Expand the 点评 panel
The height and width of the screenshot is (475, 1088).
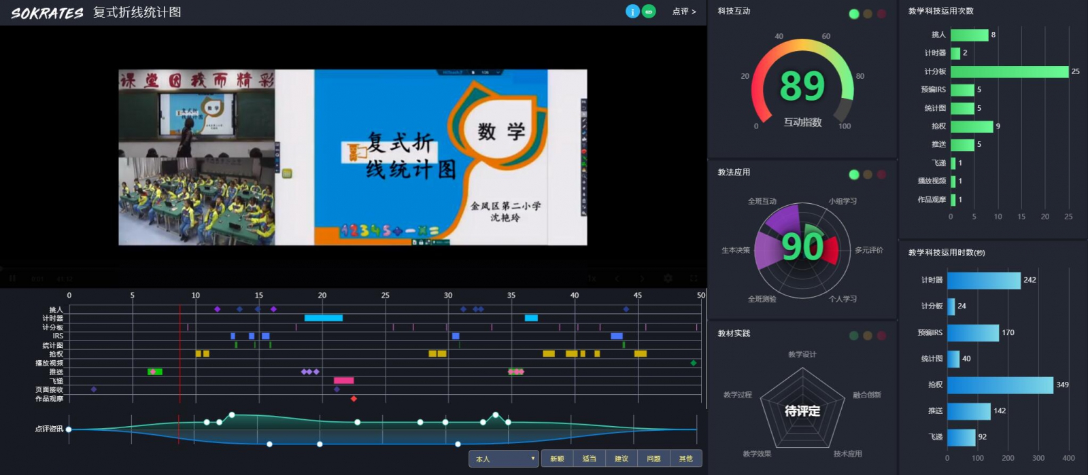pyautogui.click(x=684, y=12)
